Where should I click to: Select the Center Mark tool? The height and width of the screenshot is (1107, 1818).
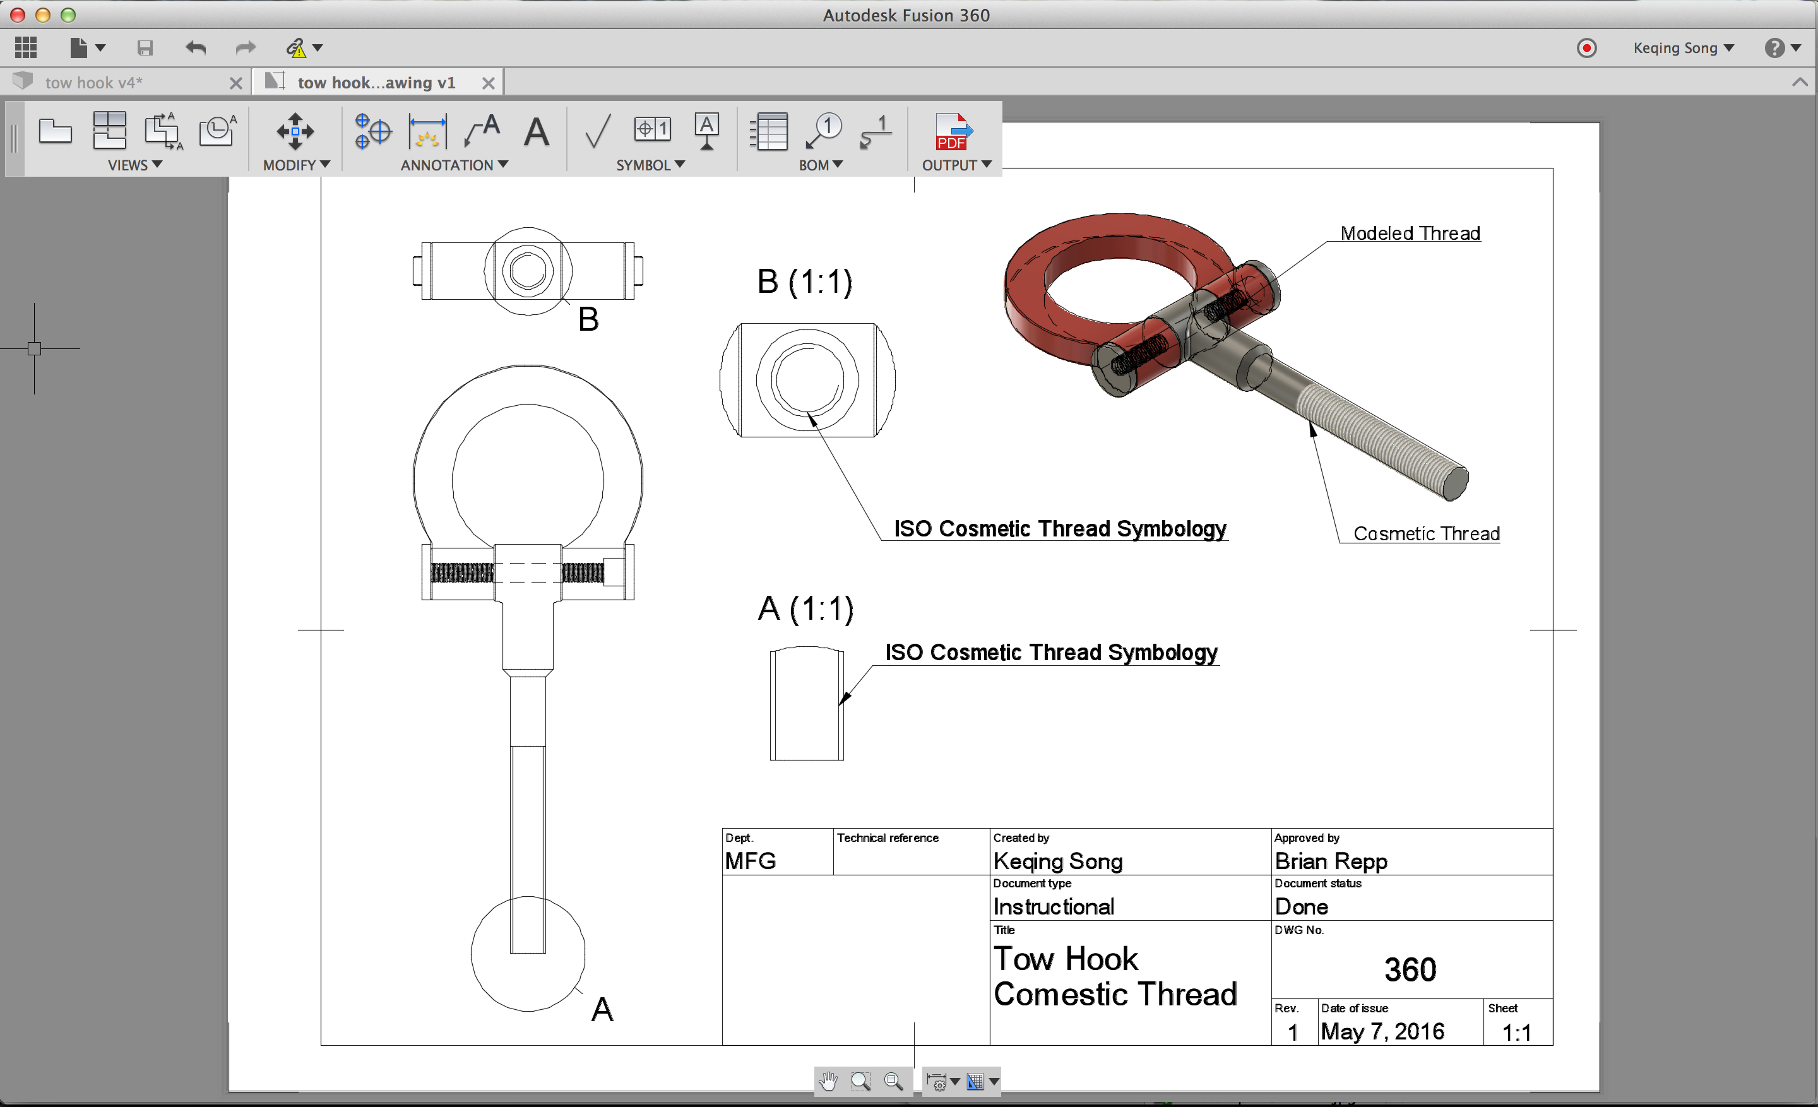[372, 131]
